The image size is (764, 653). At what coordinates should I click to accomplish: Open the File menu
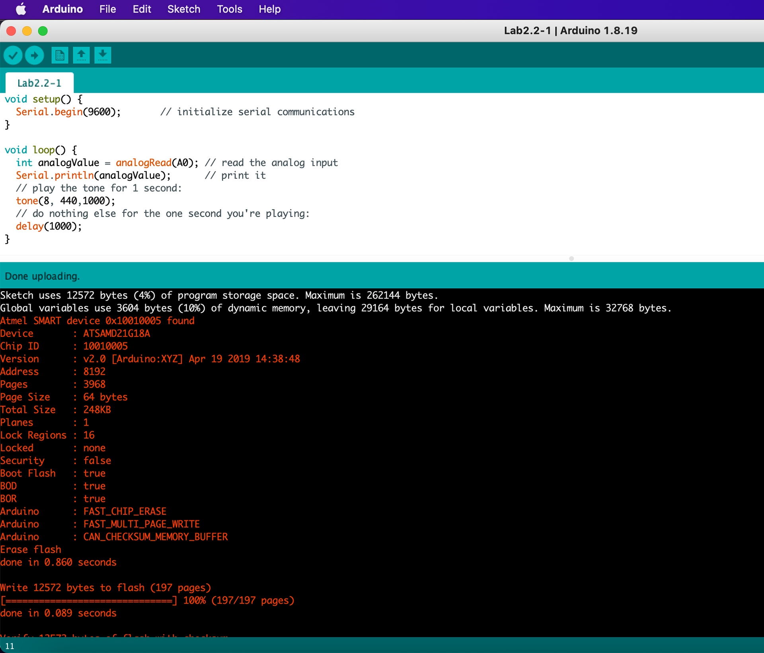coord(107,9)
